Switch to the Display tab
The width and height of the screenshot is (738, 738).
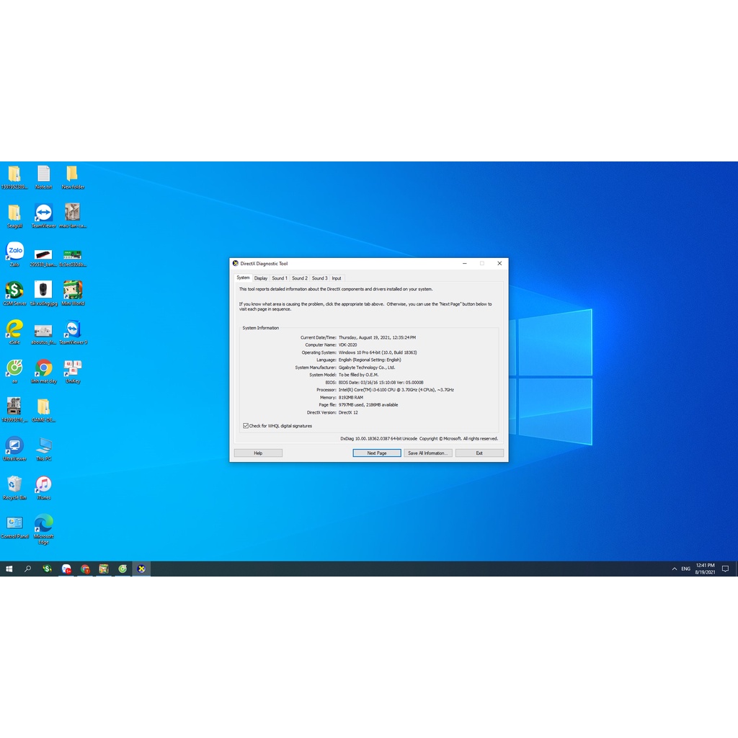(260, 278)
